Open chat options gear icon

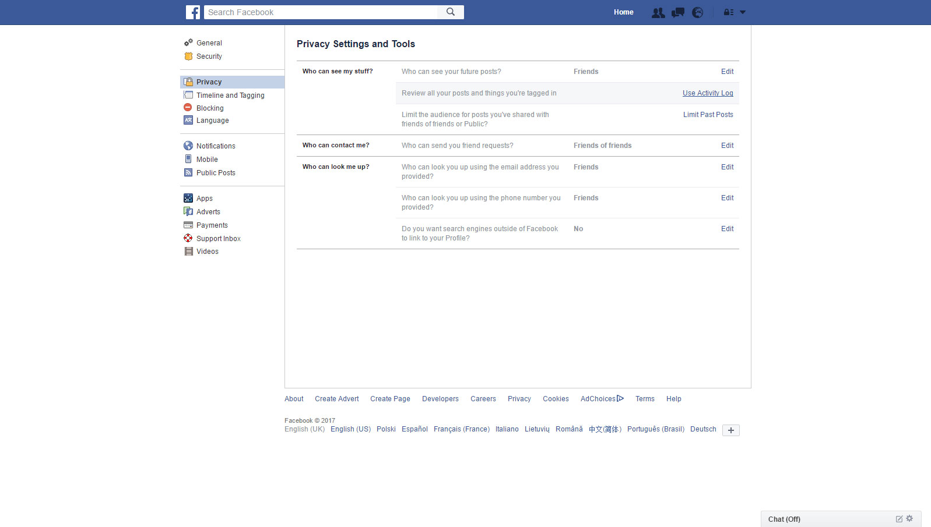909,518
